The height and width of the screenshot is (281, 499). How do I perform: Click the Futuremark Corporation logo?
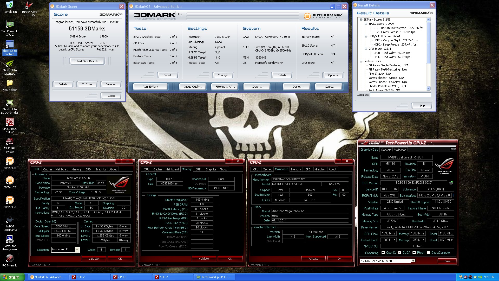tap(323, 16)
